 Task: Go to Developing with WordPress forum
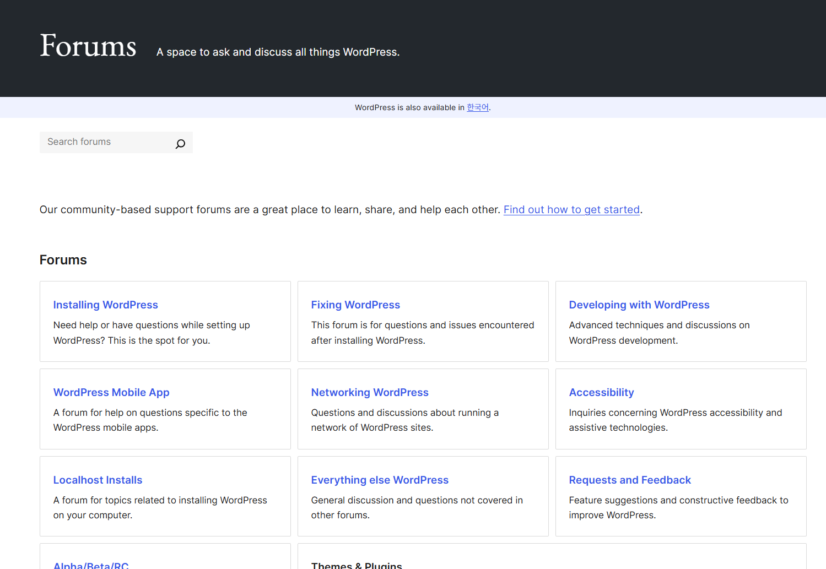click(x=639, y=305)
